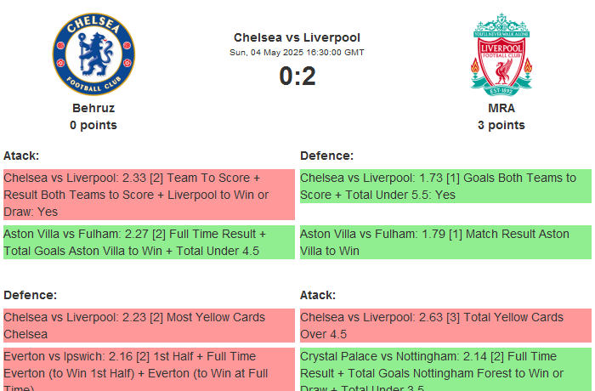The height and width of the screenshot is (391, 595).
Task: Select the green Aston Villa Total Under 4.5 bet
Action: point(148,242)
